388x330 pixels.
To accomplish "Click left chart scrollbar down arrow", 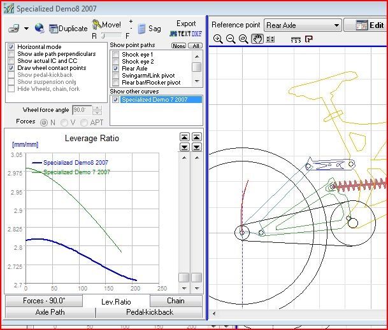I will pyautogui.click(x=184, y=288).
